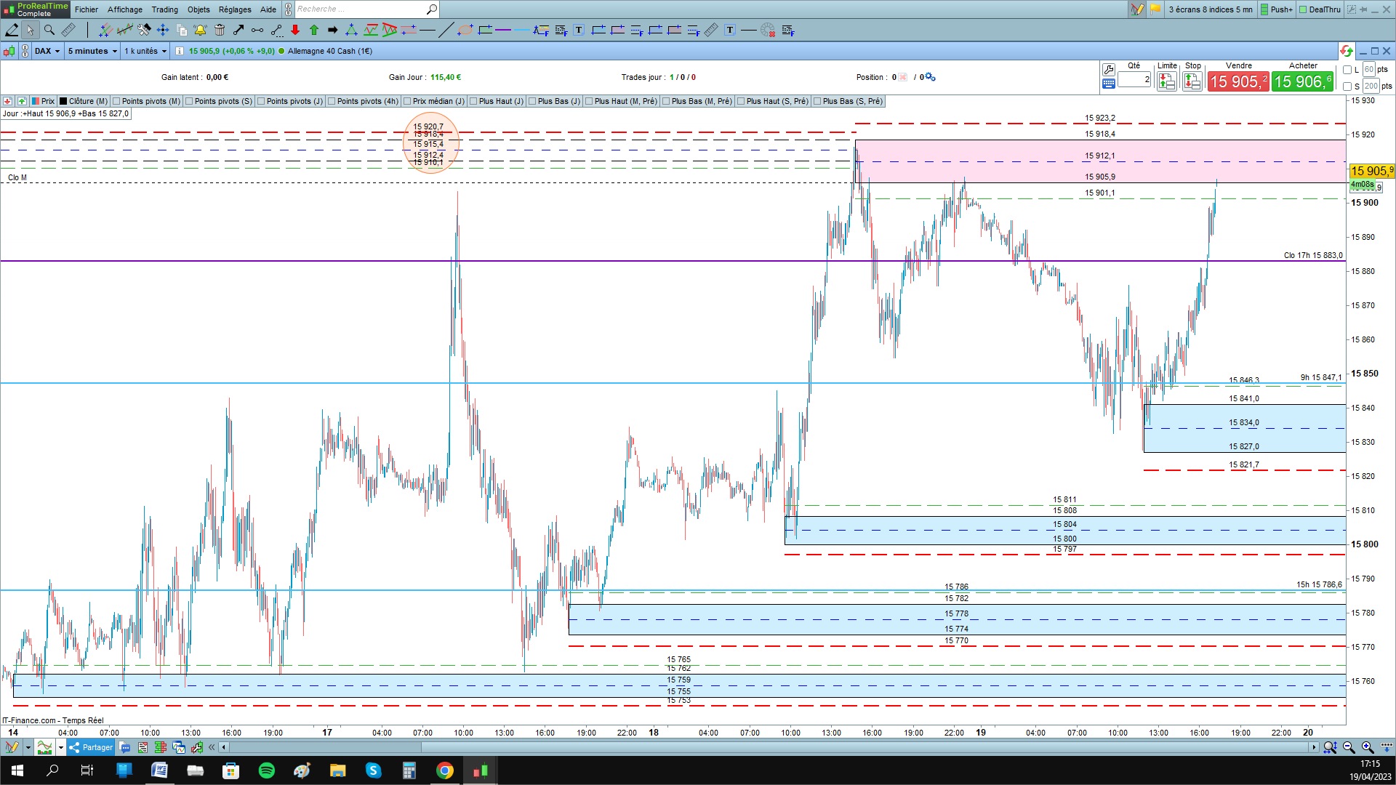The width and height of the screenshot is (1396, 785).
Task: Select the alert bell icon
Action: (x=200, y=30)
